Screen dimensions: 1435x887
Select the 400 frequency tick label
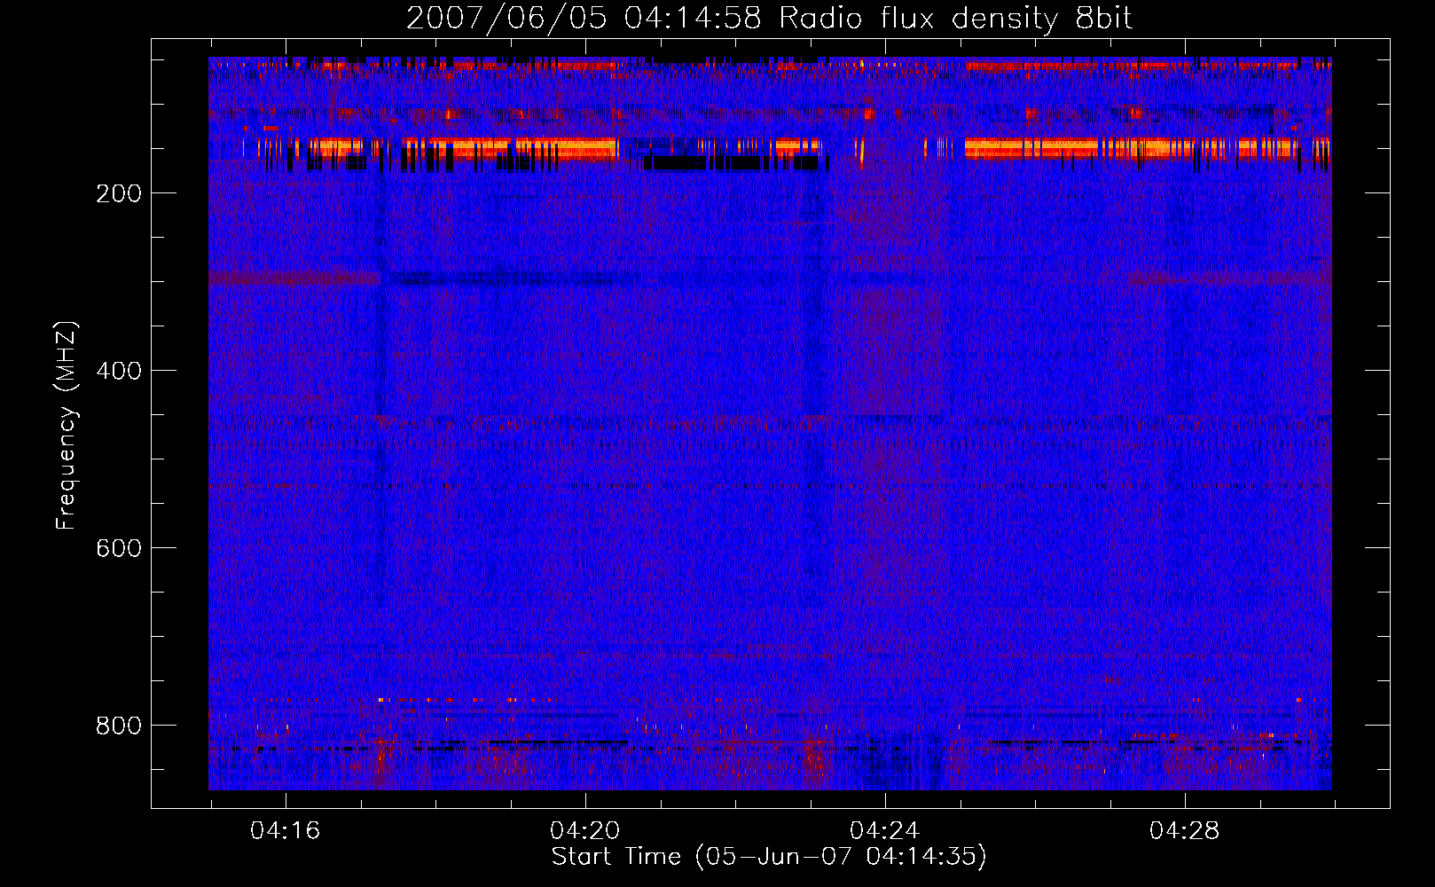pos(119,371)
